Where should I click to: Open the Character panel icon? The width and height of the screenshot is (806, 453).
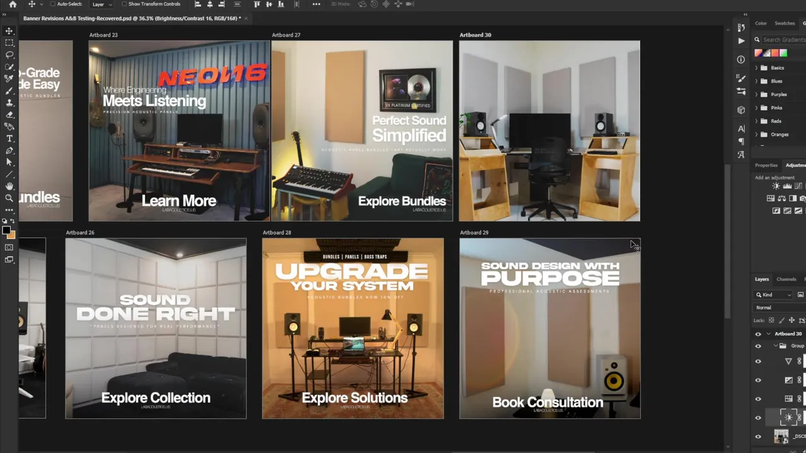coord(741,129)
